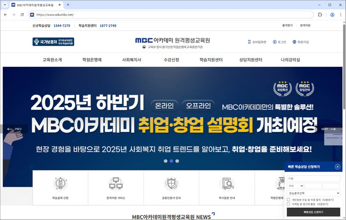Open the browser three-dot menu
Screen dimensions: 346x220
point(341,15)
